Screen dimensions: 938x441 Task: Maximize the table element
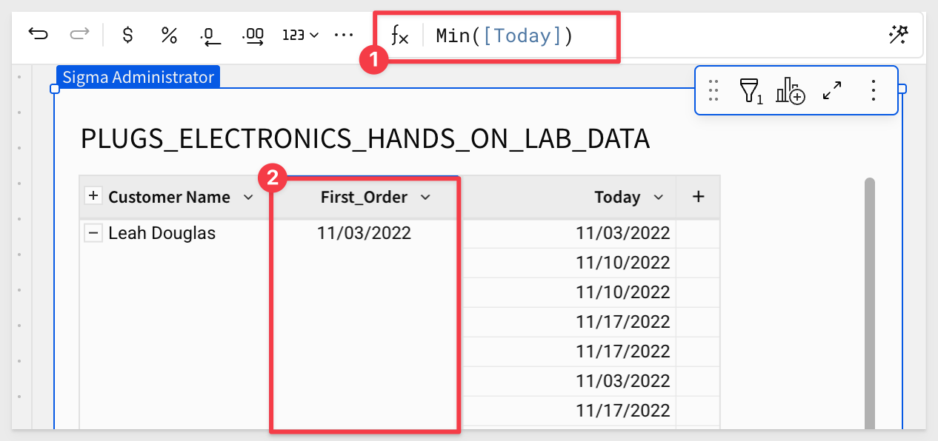pos(832,91)
